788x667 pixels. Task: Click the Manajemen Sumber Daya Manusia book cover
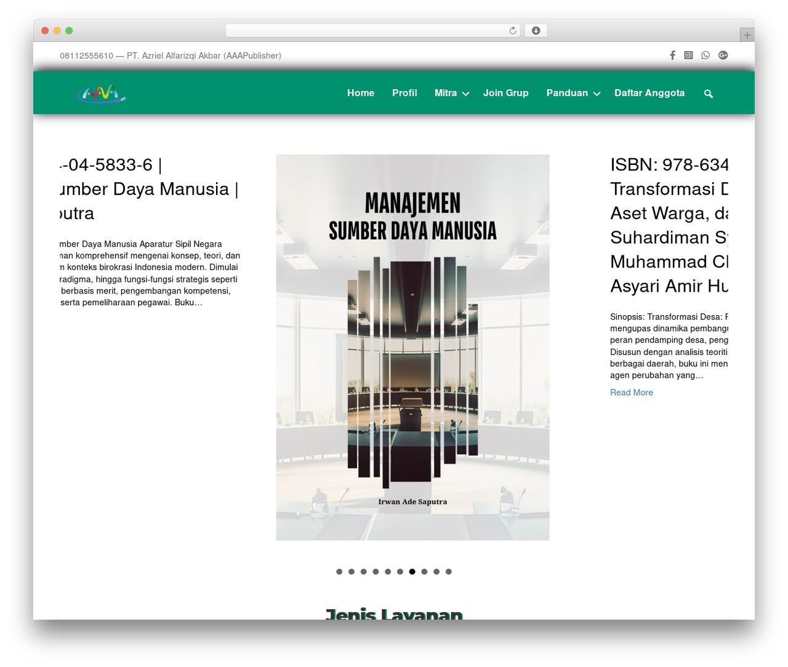(x=412, y=348)
